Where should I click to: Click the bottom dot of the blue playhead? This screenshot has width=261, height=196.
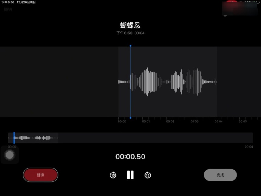coord(130,118)
